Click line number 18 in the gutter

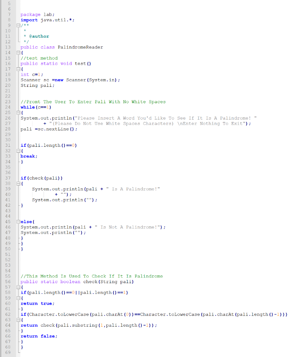tap(8, 74)
